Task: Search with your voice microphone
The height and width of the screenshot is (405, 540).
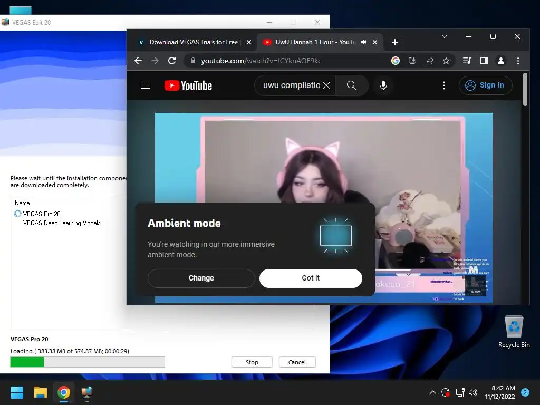Action: click(x=383, y=85)
